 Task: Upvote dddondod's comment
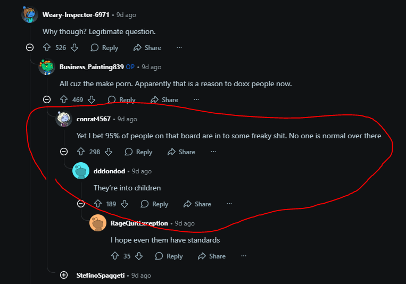98,204
